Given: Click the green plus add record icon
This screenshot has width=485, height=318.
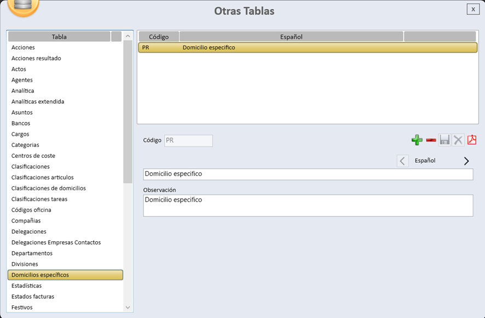Looking at the screenshot, I should [x=417, y=140].
